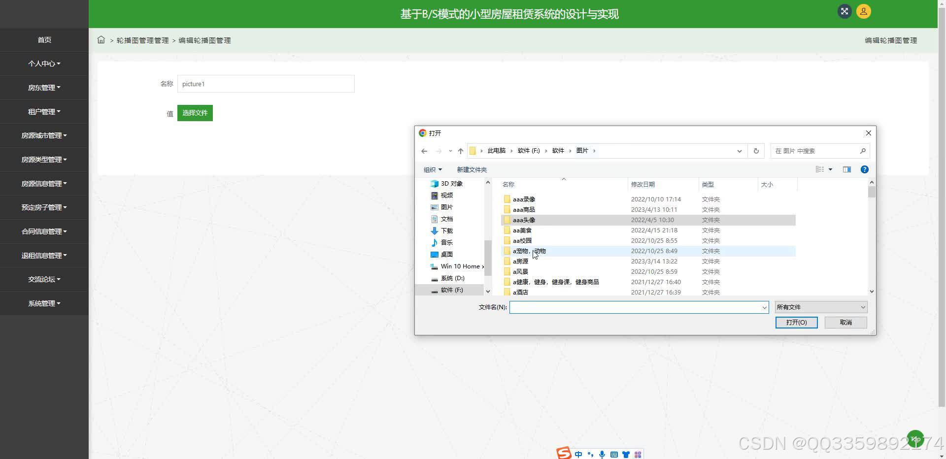Click the skin shirt icon in IME bar
The width and height of the screenshot is (946, 459).
[626, 455]
